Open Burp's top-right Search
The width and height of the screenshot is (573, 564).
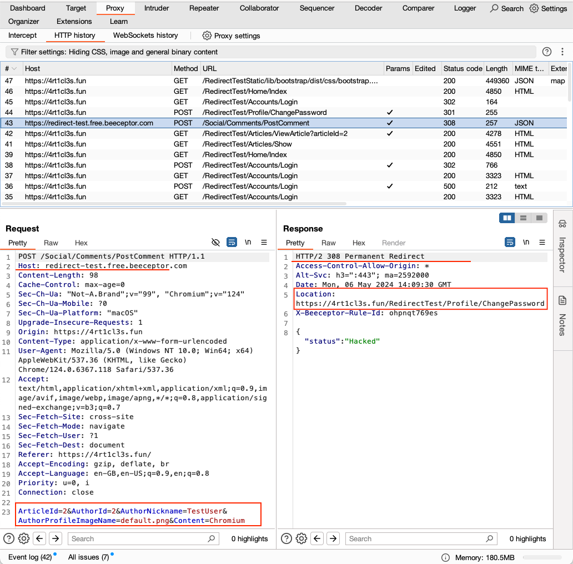click(506, 8)
